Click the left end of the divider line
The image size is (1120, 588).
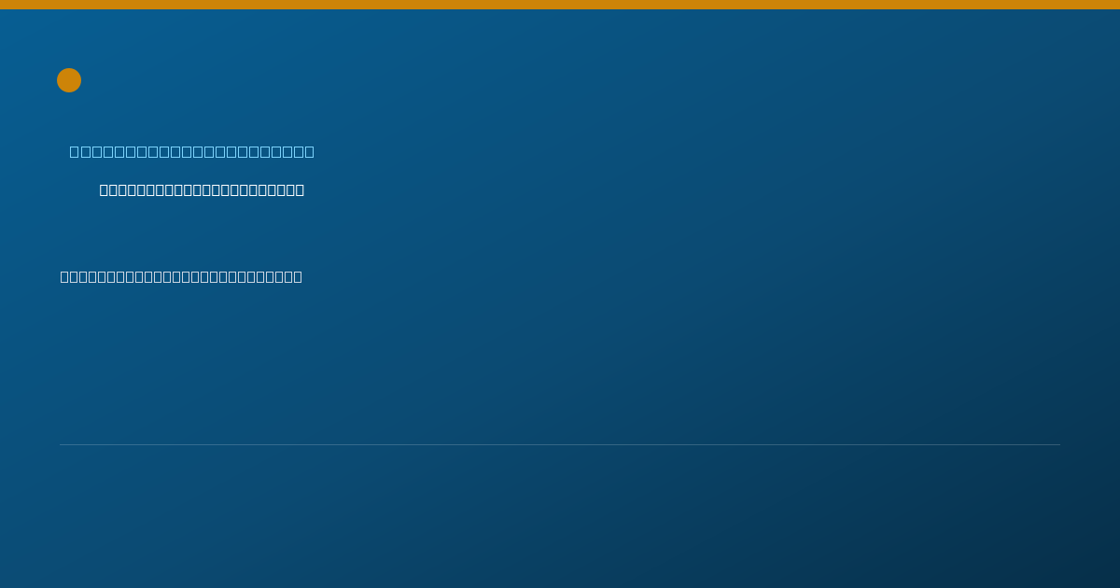point(62,444)
